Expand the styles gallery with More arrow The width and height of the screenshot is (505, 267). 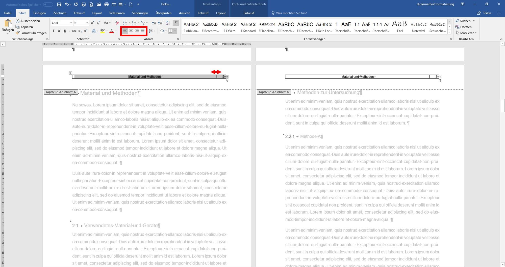point(449,32)
